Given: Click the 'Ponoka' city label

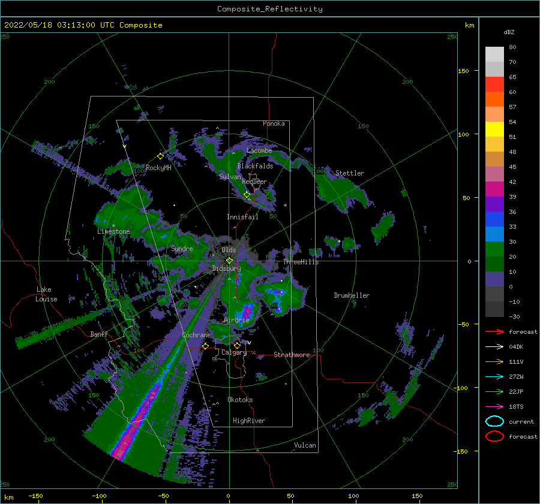Looking at the screenshot, I should [274, 123].
